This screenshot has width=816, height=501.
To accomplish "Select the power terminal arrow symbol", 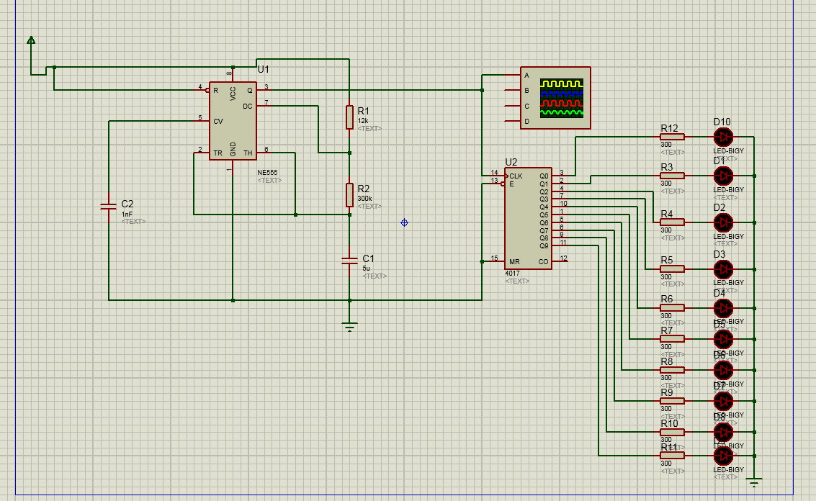I will [31, 40].
